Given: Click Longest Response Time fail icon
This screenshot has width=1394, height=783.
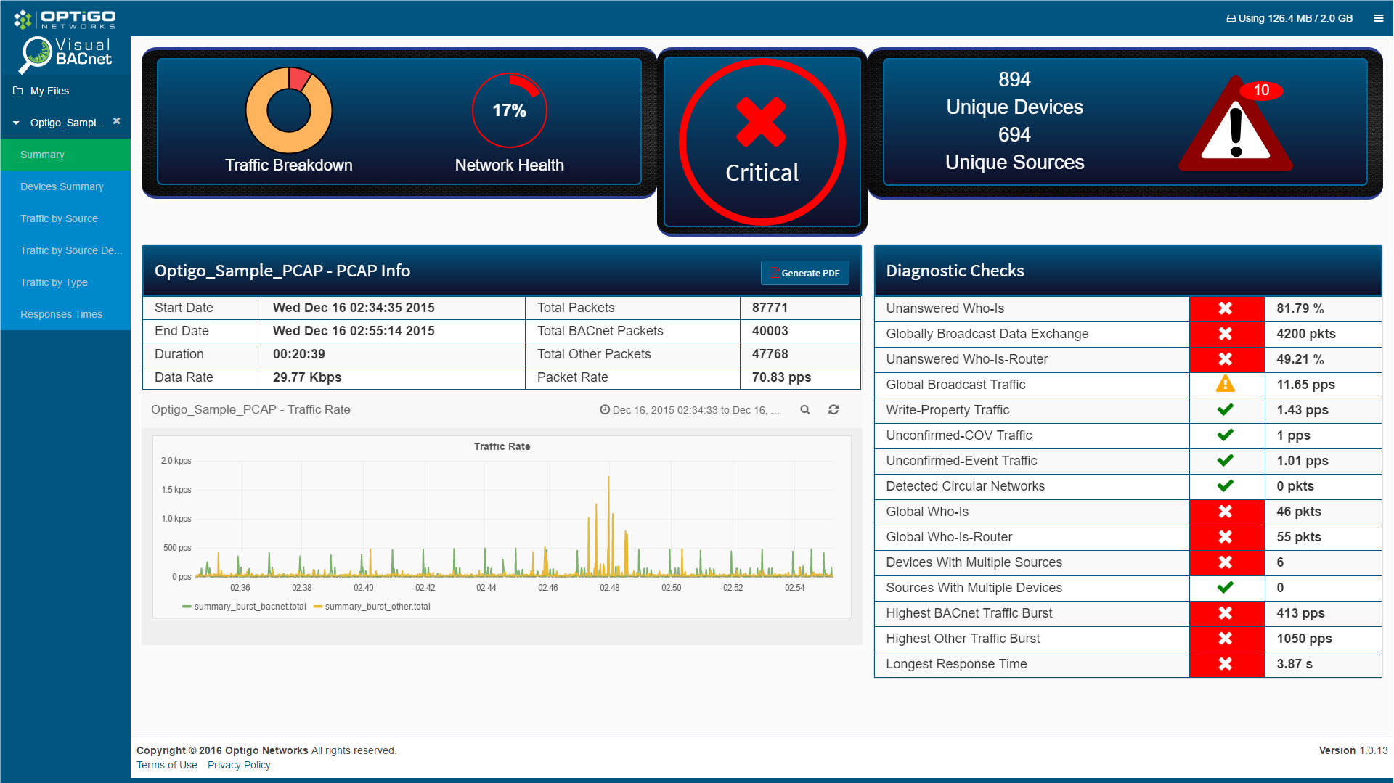Looking at the screenshot, I should tap(1226, 664).
